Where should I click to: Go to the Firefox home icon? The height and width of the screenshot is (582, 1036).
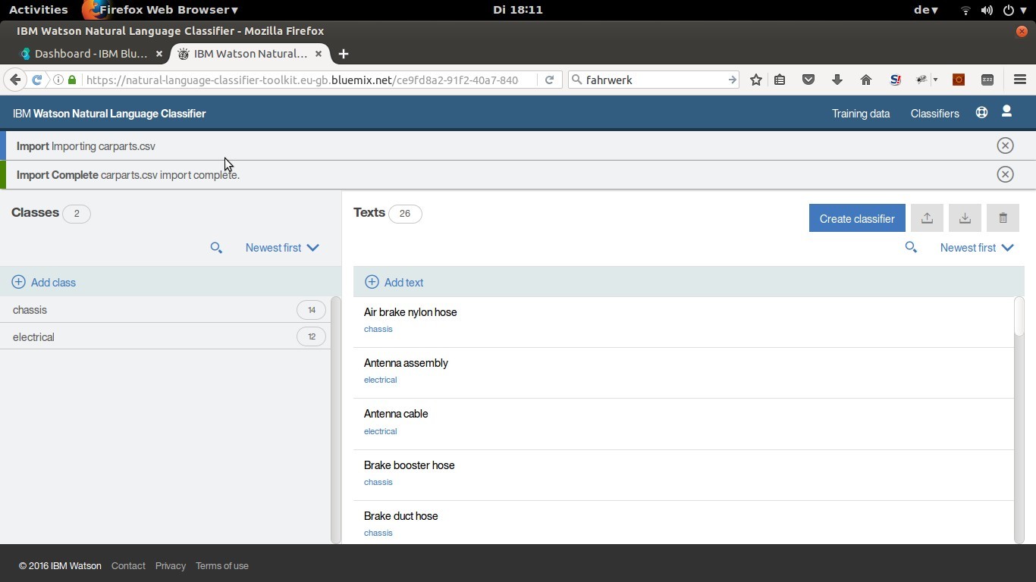click(x=866, y=80)
